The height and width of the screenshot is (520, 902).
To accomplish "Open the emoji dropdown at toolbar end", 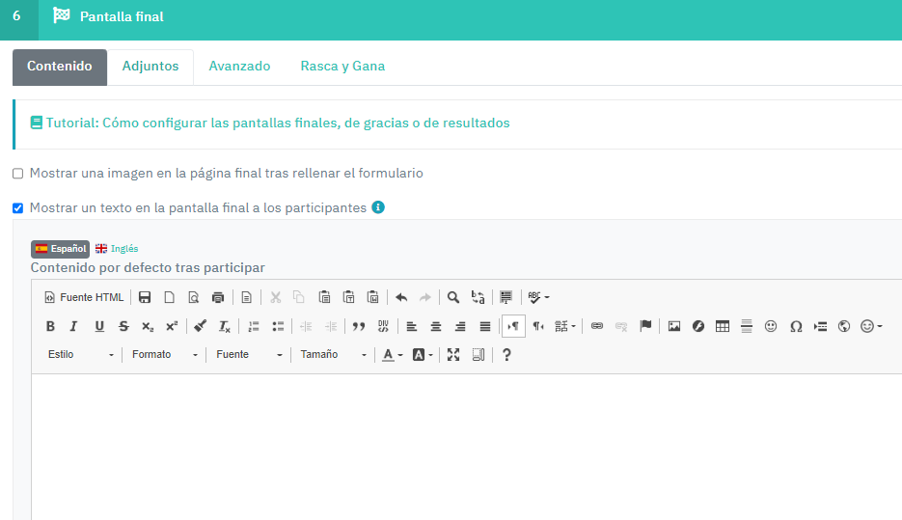I will 871,326.
